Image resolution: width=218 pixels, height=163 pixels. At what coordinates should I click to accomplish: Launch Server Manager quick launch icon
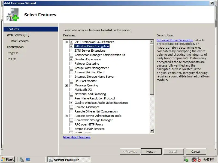[x=22, y=159]
